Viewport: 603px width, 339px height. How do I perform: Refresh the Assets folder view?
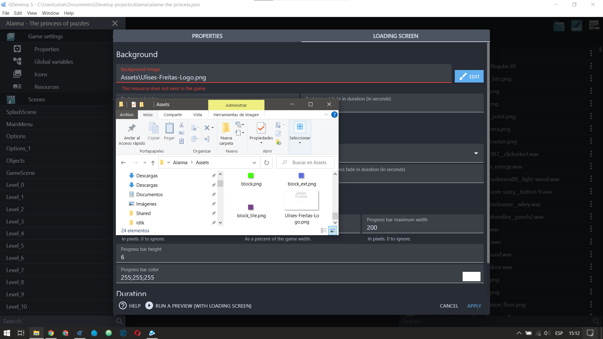point(267,163)
